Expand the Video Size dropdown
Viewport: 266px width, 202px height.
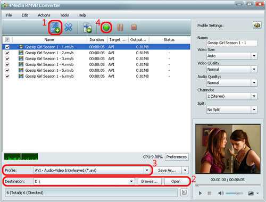[x=254, y=56]
